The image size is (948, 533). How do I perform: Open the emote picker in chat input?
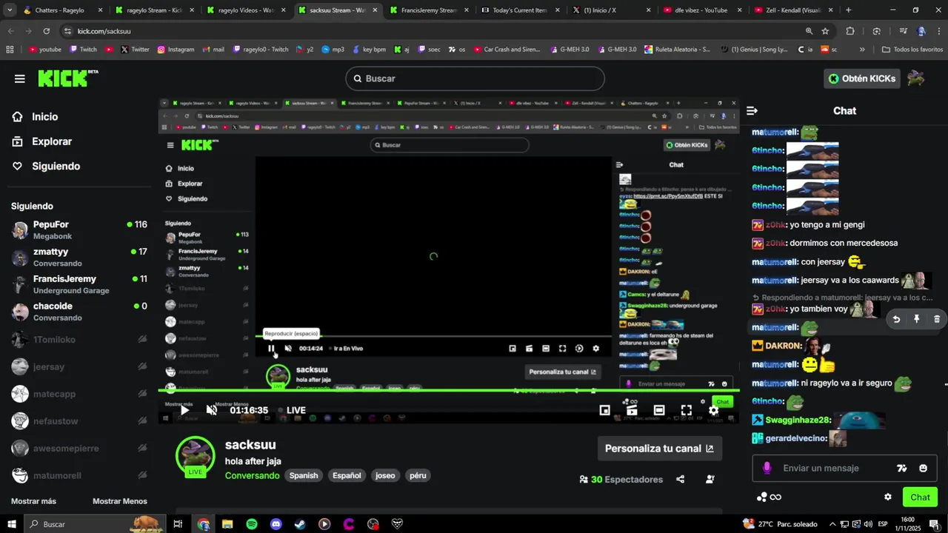point(923,468)
